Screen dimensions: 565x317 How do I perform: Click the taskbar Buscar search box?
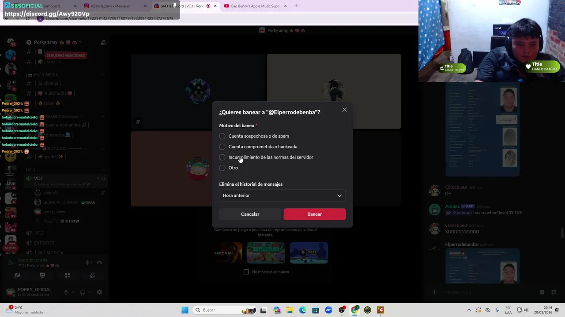pos(225,310)
